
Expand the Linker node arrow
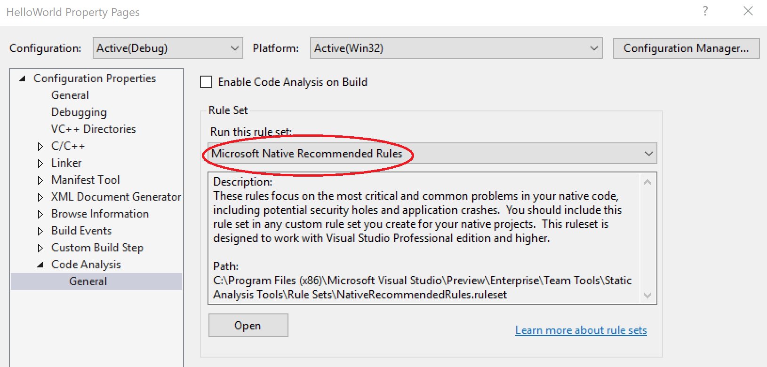(x=40, y=164)
